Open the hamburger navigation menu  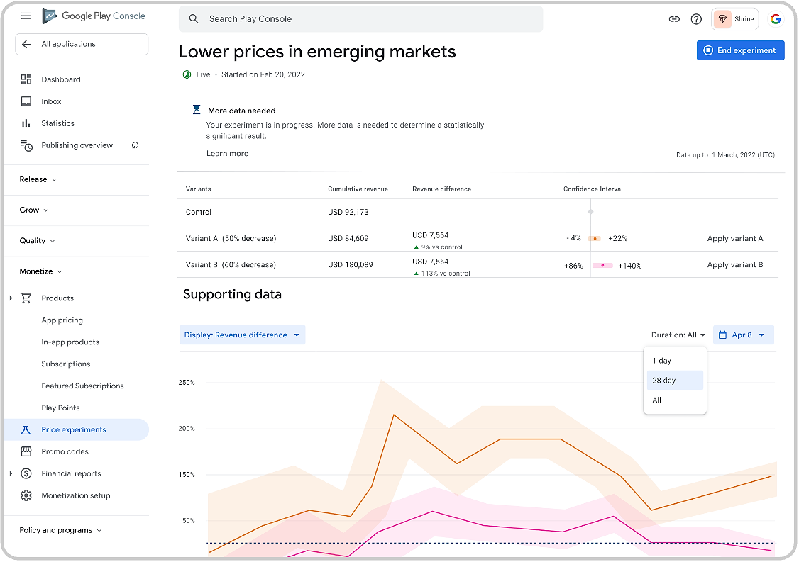(26, 16)
